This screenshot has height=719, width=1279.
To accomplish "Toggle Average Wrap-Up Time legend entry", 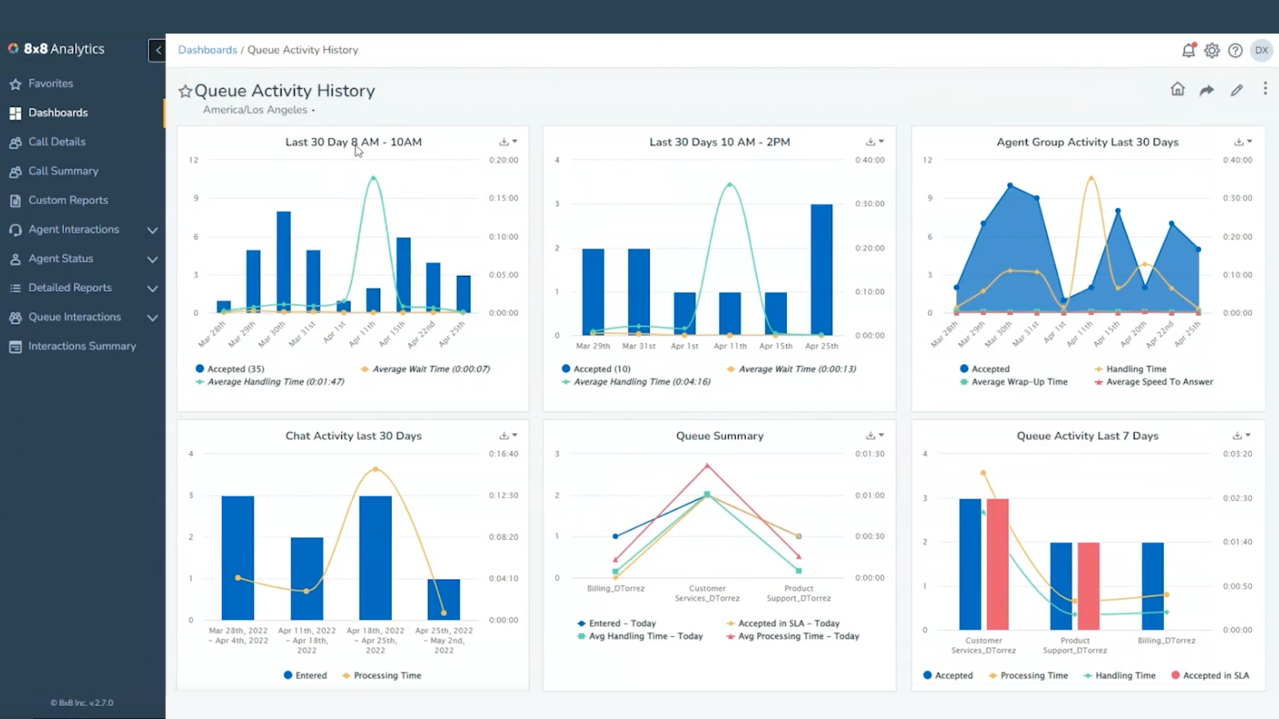I will click(x=1013, y=382).
